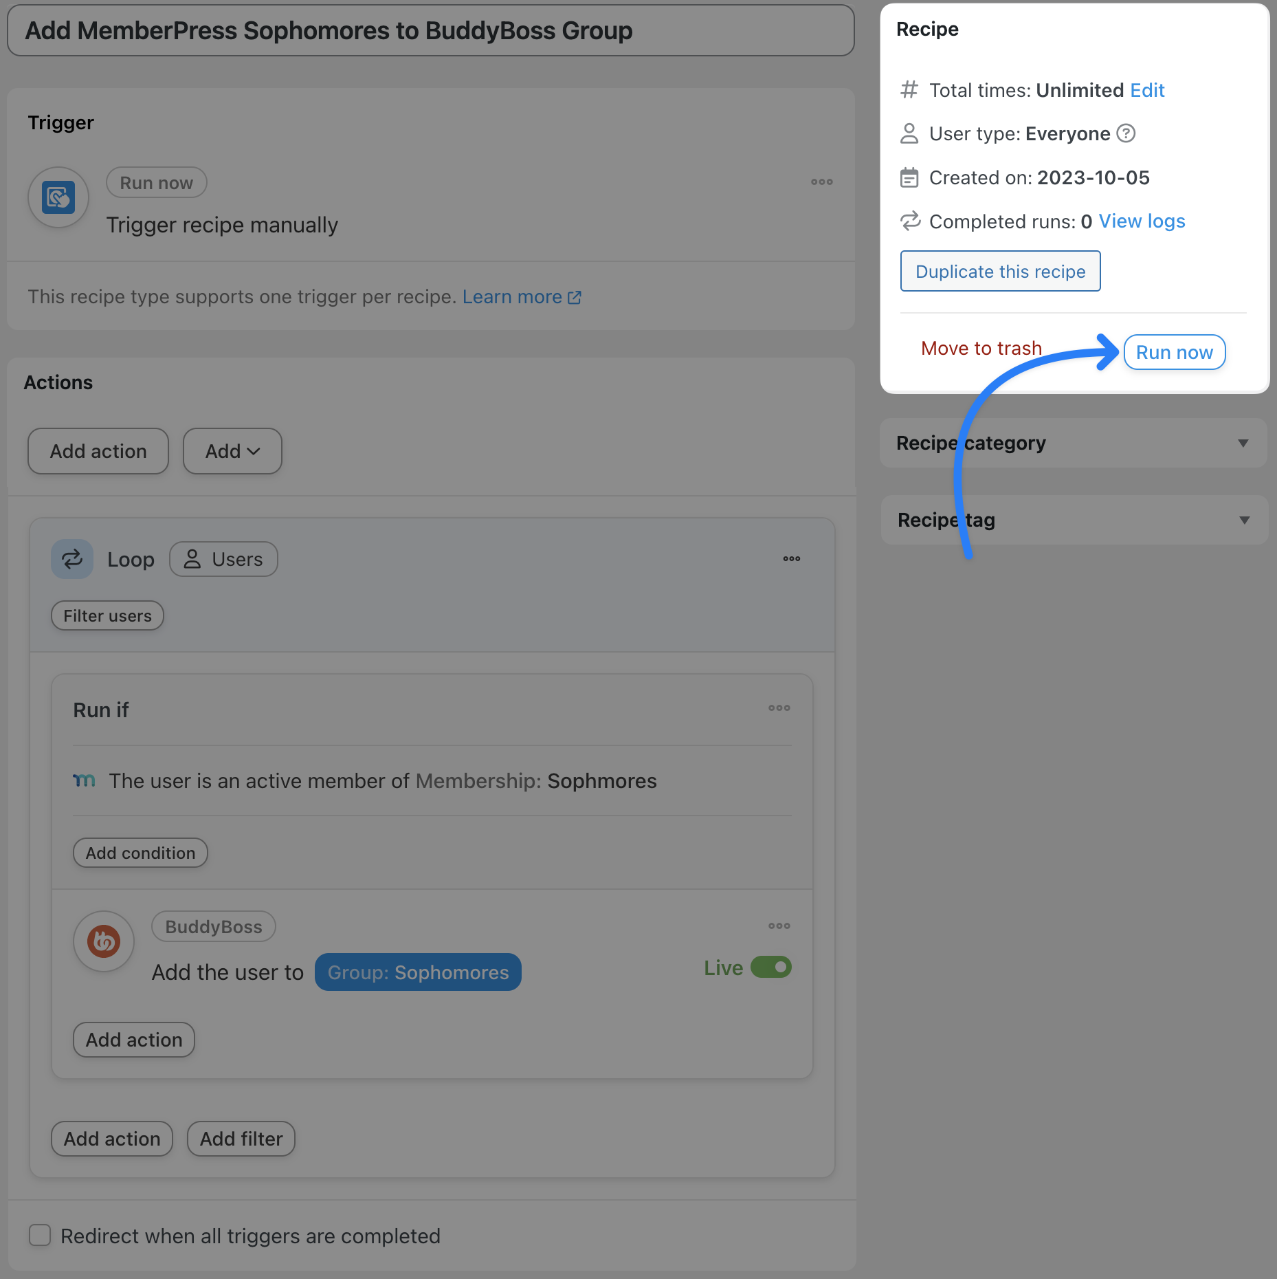Image resolution: width=1277 pixels, height=1279 pixels.
Task: Click the manual trigger integration icon
Action: click(58, 198)
